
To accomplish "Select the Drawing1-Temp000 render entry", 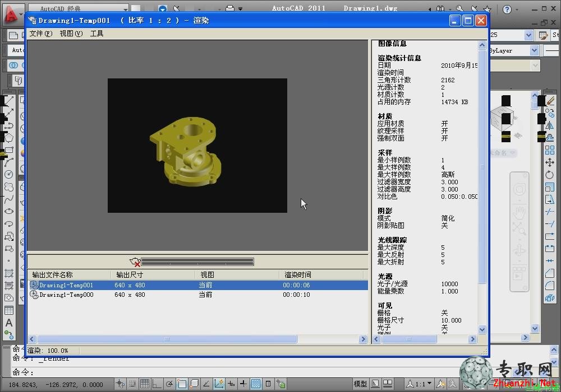I will pos(199,295).
